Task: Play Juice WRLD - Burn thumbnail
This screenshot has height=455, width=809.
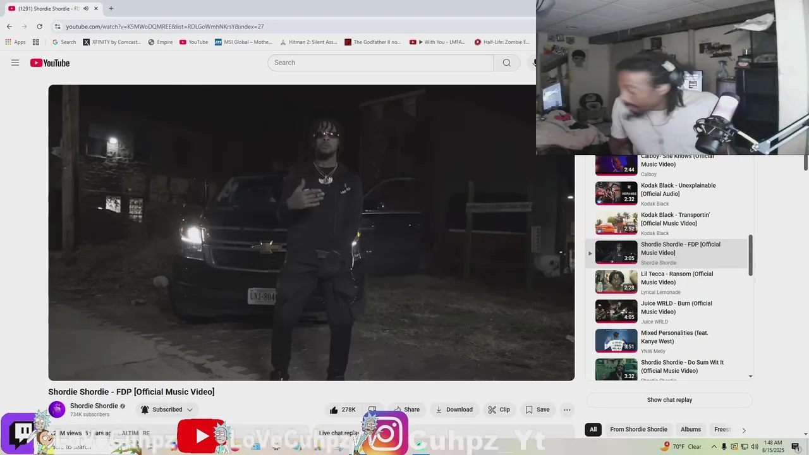Action: click(x=616, y=312)
